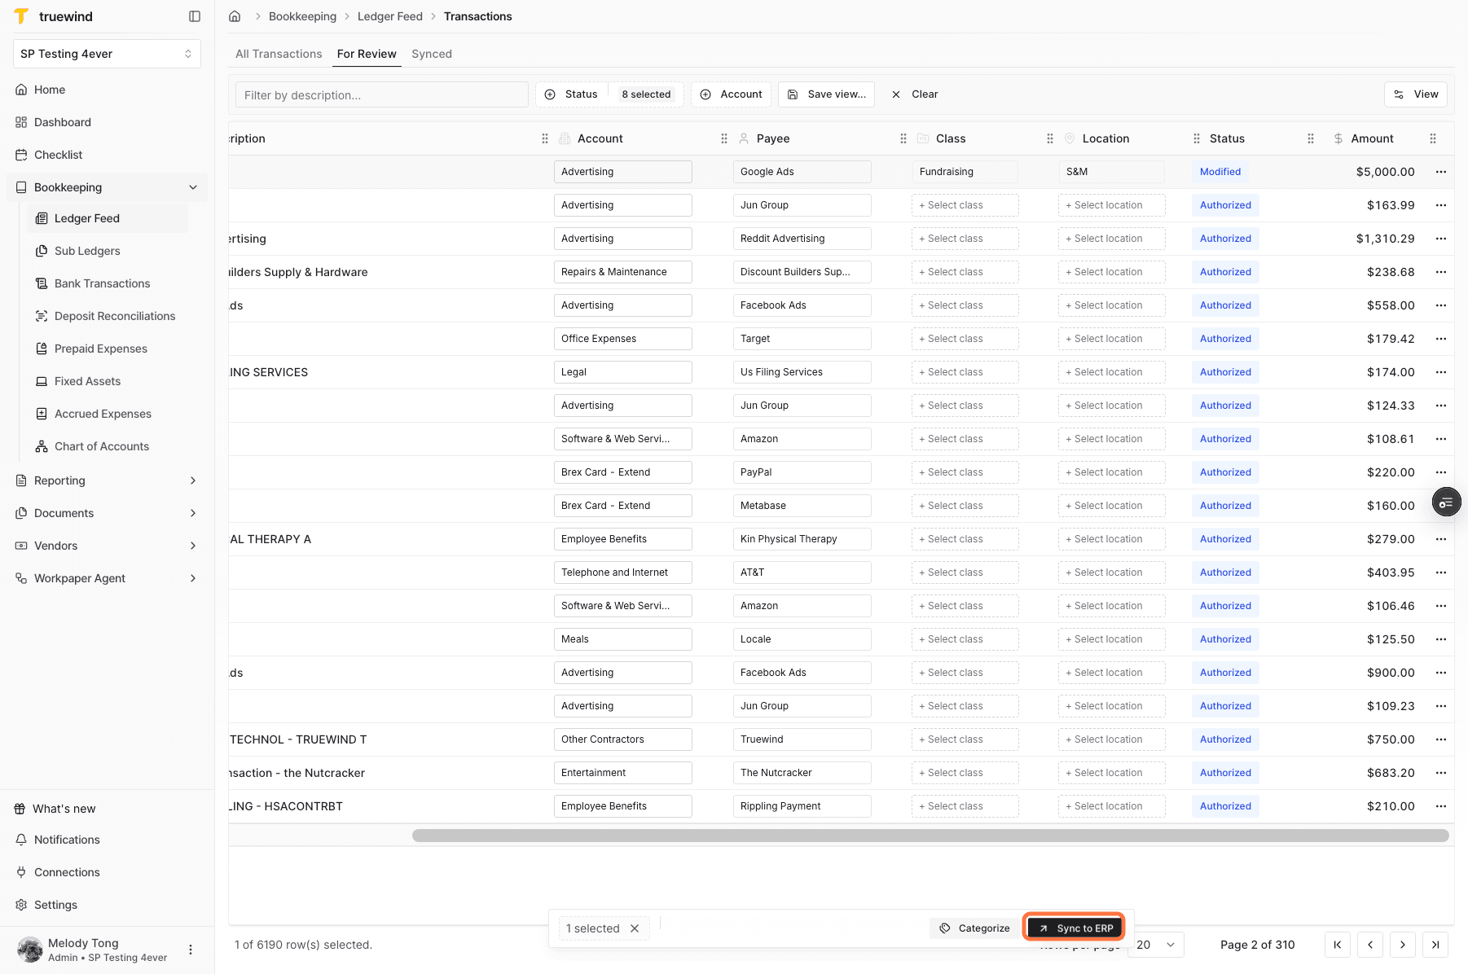Image resolution: width=1468 pixels, height=974 pixels.
Task: Open the user menu dots beside Melody Tong
Action: point(191,950)
